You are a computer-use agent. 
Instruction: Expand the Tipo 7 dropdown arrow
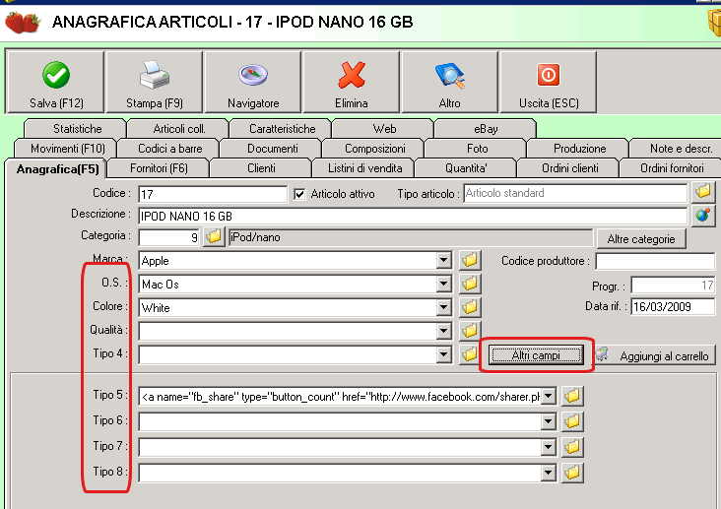tap(548, 447)
